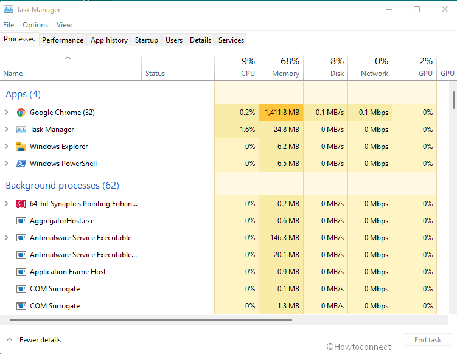Switch to the Performance tab
The width and height of the screenshot is (457, 354).
[63, 40]
